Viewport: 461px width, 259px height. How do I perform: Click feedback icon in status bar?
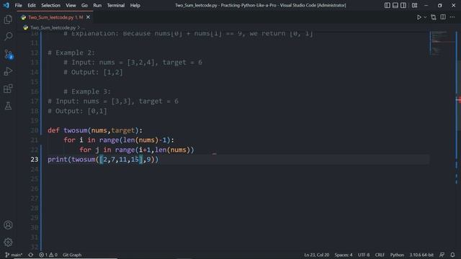click(442, 255)
